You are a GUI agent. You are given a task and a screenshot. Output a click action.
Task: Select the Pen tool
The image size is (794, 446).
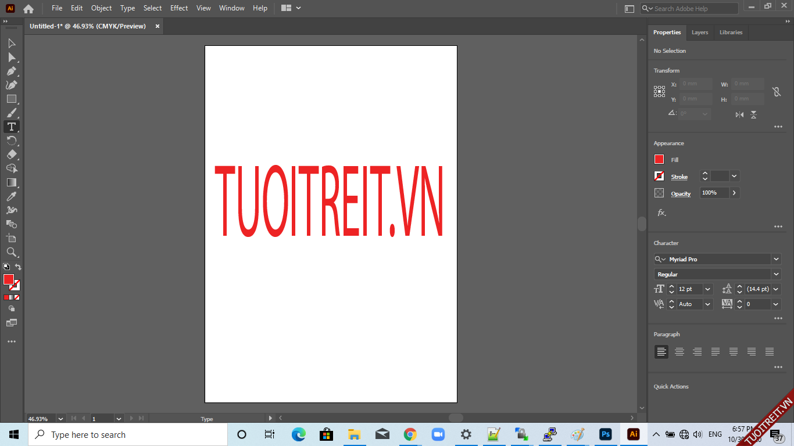point(11,71)
